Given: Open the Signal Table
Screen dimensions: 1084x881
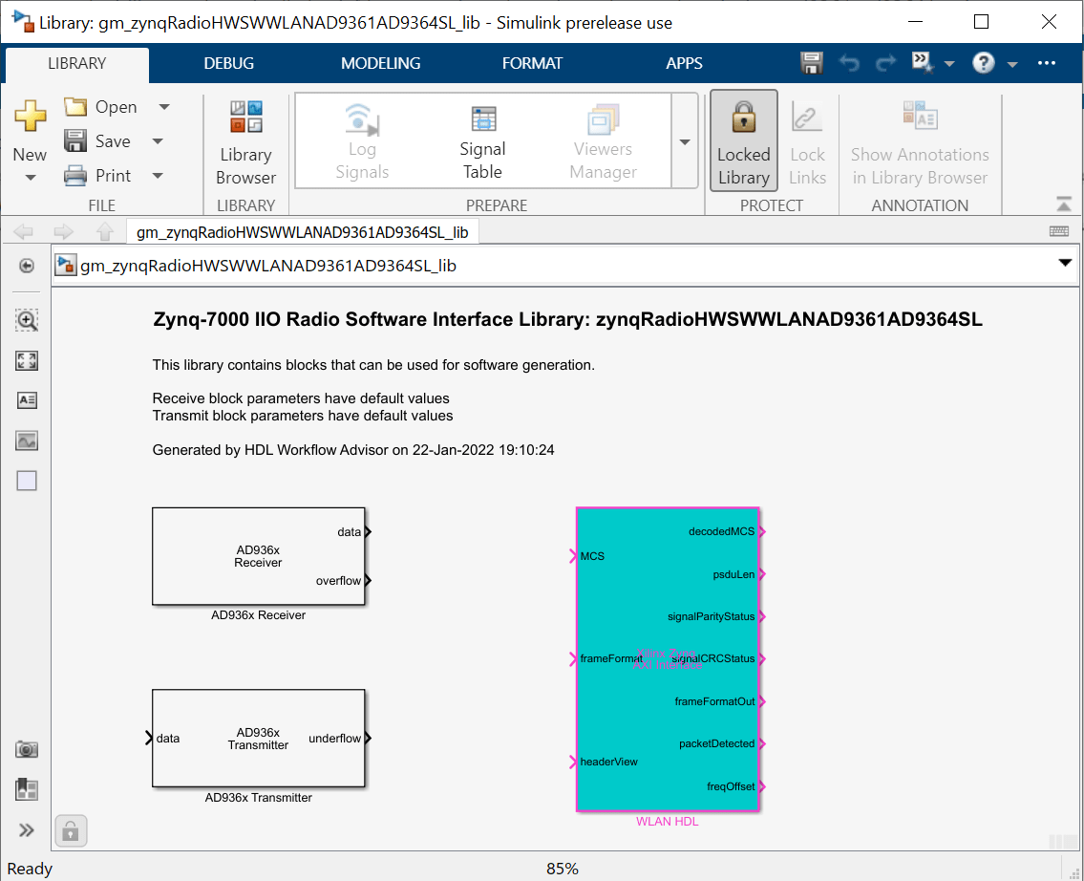Looking at the screenshot, I should (482, 141).
